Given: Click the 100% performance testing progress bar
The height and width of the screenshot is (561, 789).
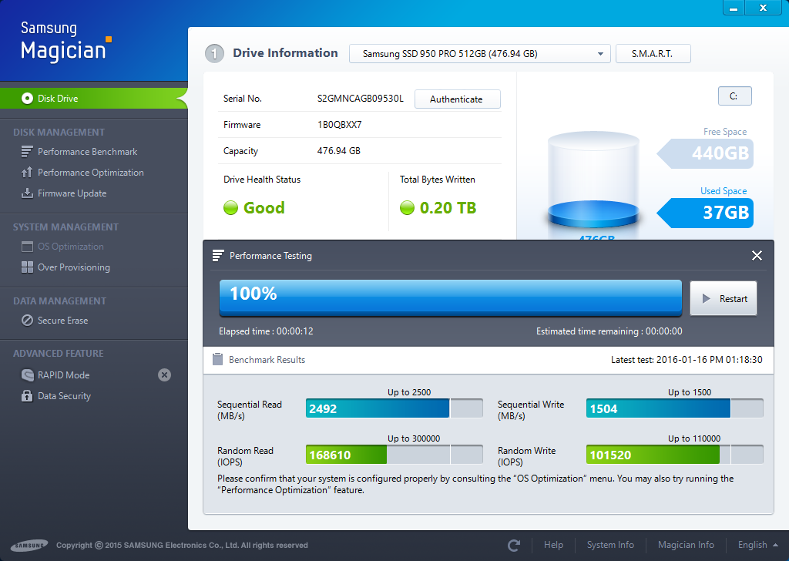Looking at the screenshot, I should tap(450, 297).
